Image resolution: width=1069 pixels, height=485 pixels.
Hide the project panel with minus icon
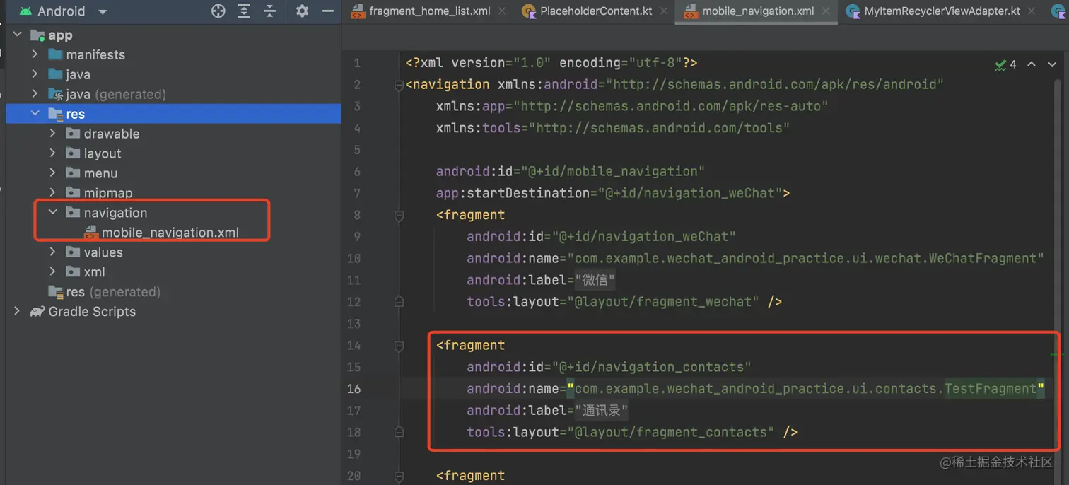pyautogui.click(x=327, y=11)
